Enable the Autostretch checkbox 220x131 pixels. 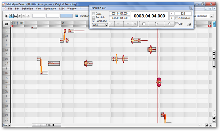177,18
